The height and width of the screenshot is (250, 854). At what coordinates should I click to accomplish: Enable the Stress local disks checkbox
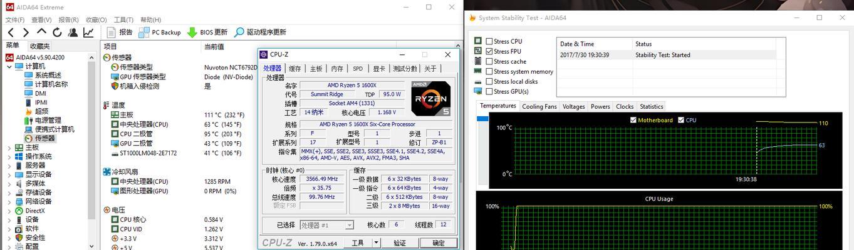(489, 81)
